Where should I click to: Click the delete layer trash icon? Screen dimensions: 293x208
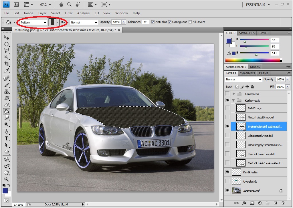[x=283, y=203]
